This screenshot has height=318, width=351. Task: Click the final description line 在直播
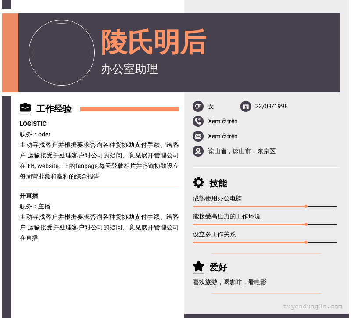pyautogui.click(x=29, y=238)
